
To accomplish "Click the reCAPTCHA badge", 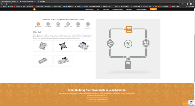I will point(191,103).
